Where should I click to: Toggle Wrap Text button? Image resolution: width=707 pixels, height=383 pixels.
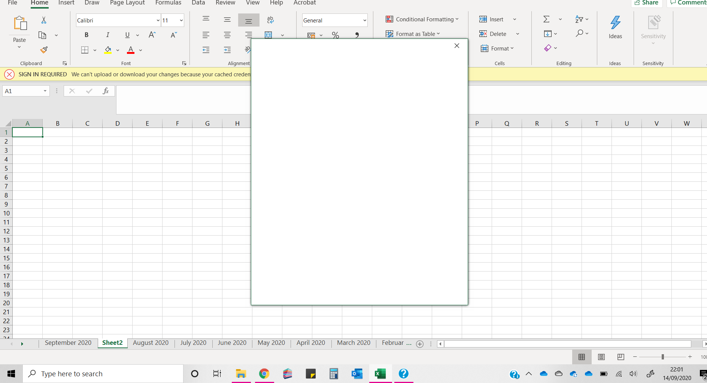tap(270, 20)
